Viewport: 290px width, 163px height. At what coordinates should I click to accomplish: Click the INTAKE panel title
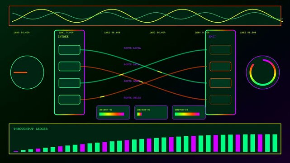63,37
